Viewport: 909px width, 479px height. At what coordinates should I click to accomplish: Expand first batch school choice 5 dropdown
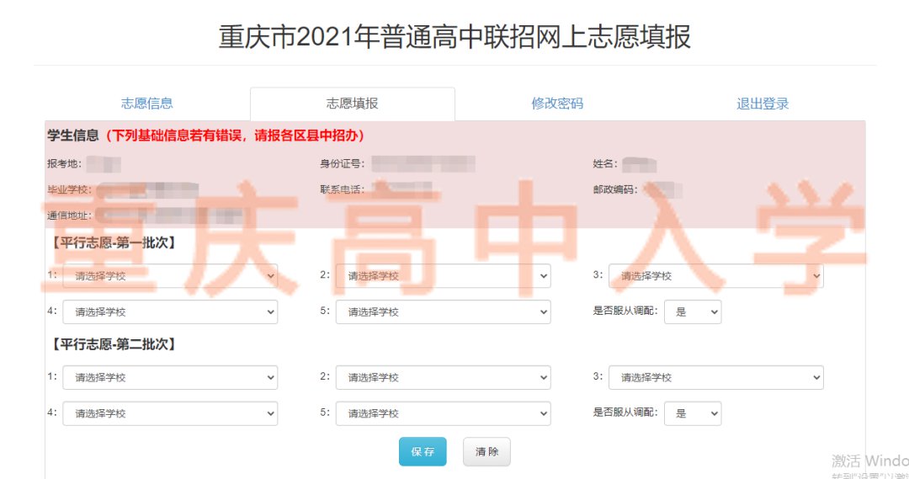click(443, 312)
